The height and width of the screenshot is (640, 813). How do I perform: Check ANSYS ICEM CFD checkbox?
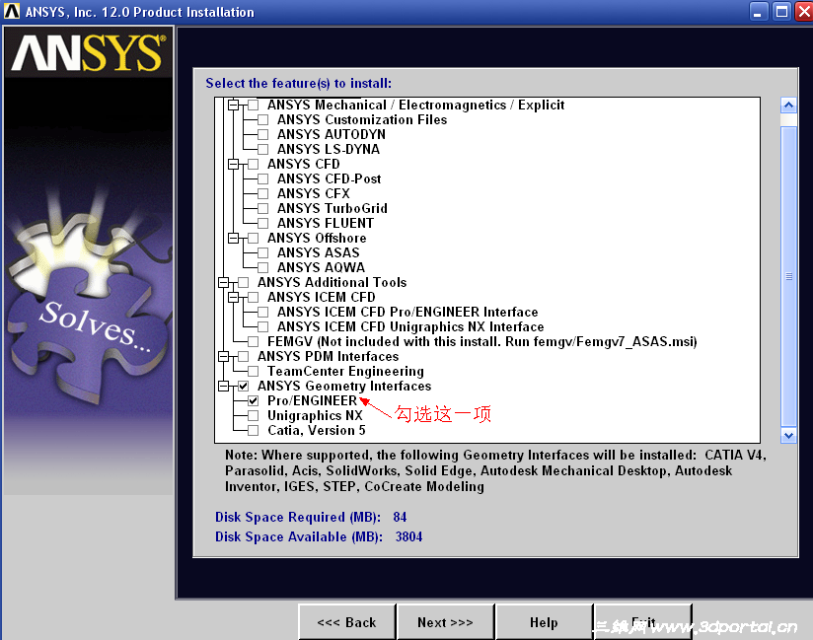(253, 298)
